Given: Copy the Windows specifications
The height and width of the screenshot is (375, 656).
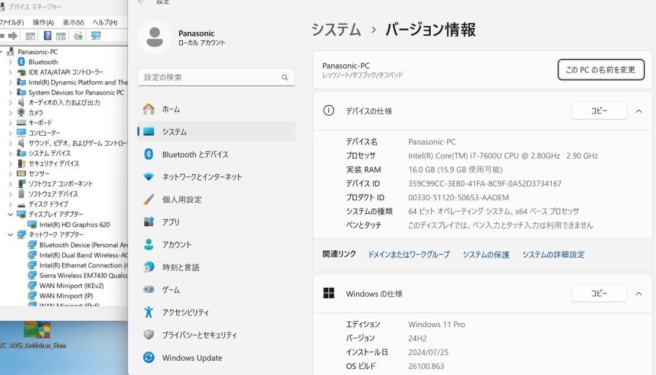Looking at the screenshot, I should coord(599,293).
